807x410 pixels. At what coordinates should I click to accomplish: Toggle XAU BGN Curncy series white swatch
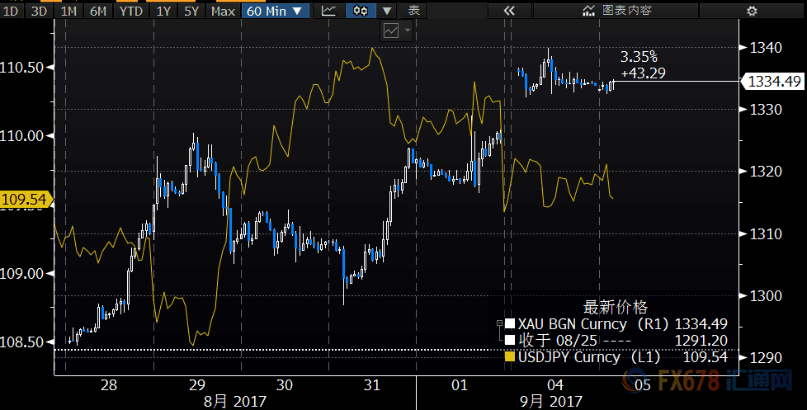[x=511, y=323]
